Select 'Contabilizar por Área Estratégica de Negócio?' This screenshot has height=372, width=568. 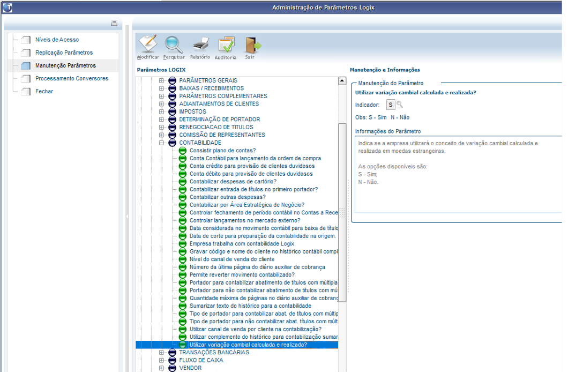coord(247,205)
